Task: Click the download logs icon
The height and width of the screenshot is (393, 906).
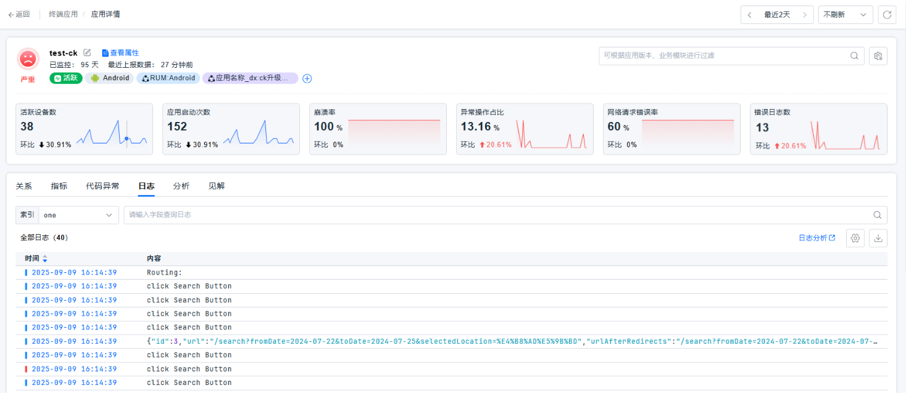Action: click(878, 238)
